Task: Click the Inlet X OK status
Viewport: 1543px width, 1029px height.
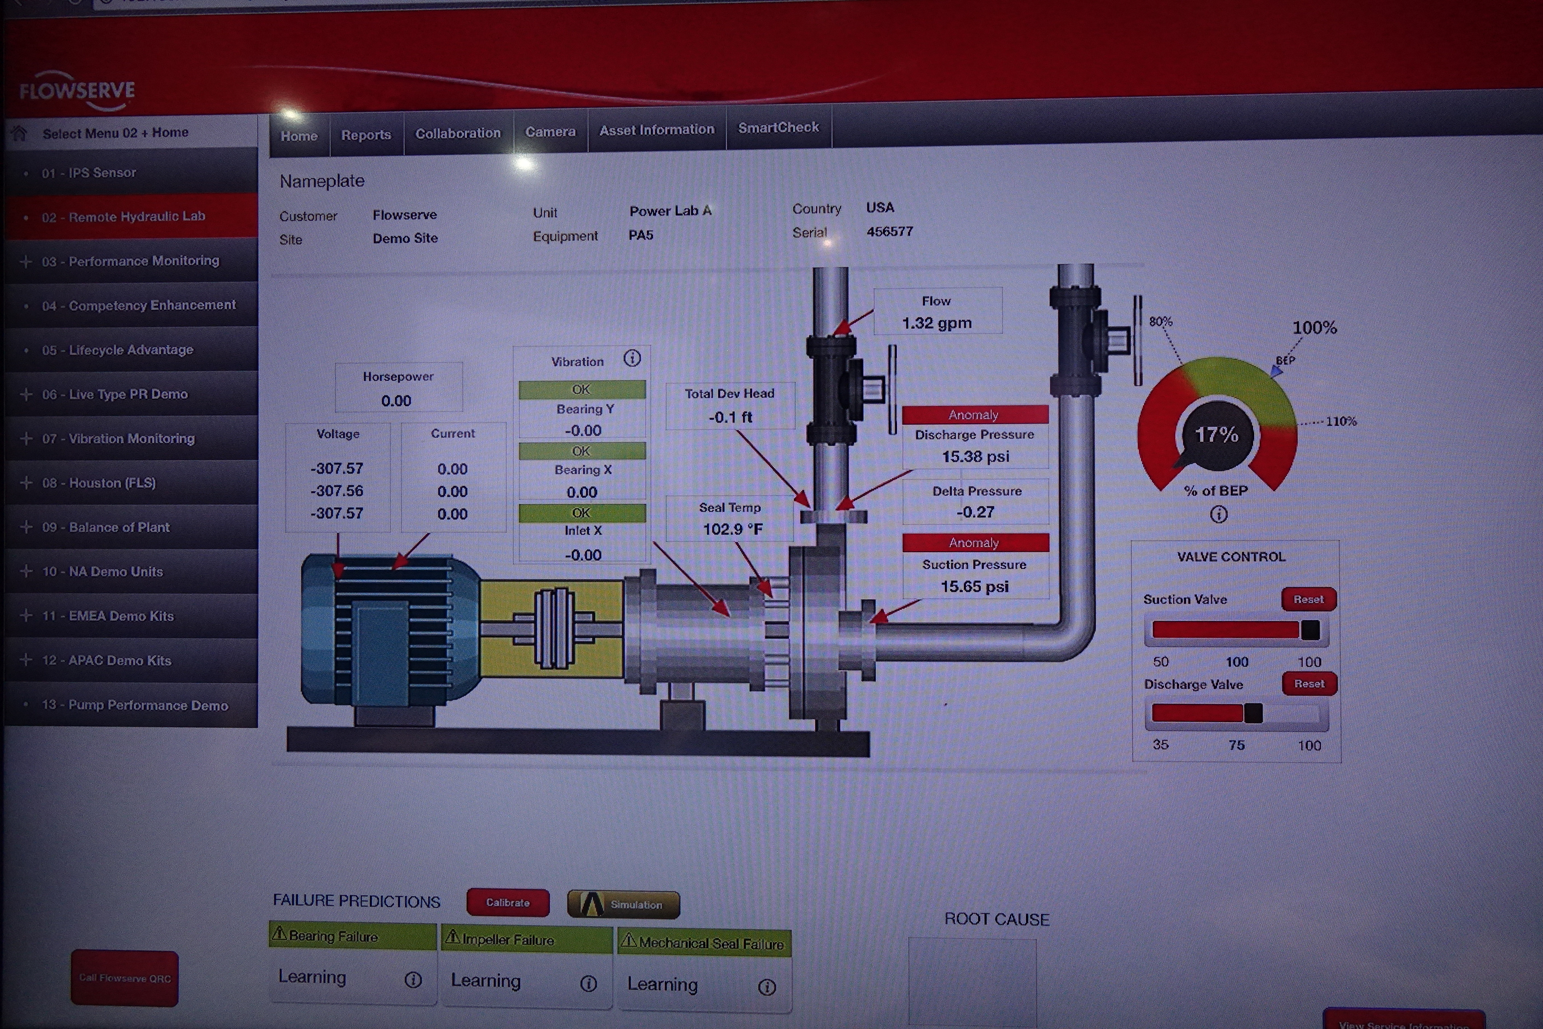Action: (582, 513)
